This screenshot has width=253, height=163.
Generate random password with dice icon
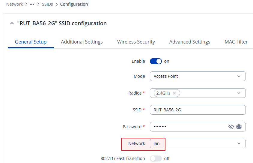(239, 127)
